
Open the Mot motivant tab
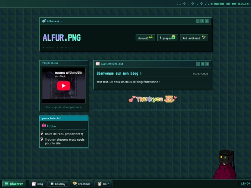(194, 38)
